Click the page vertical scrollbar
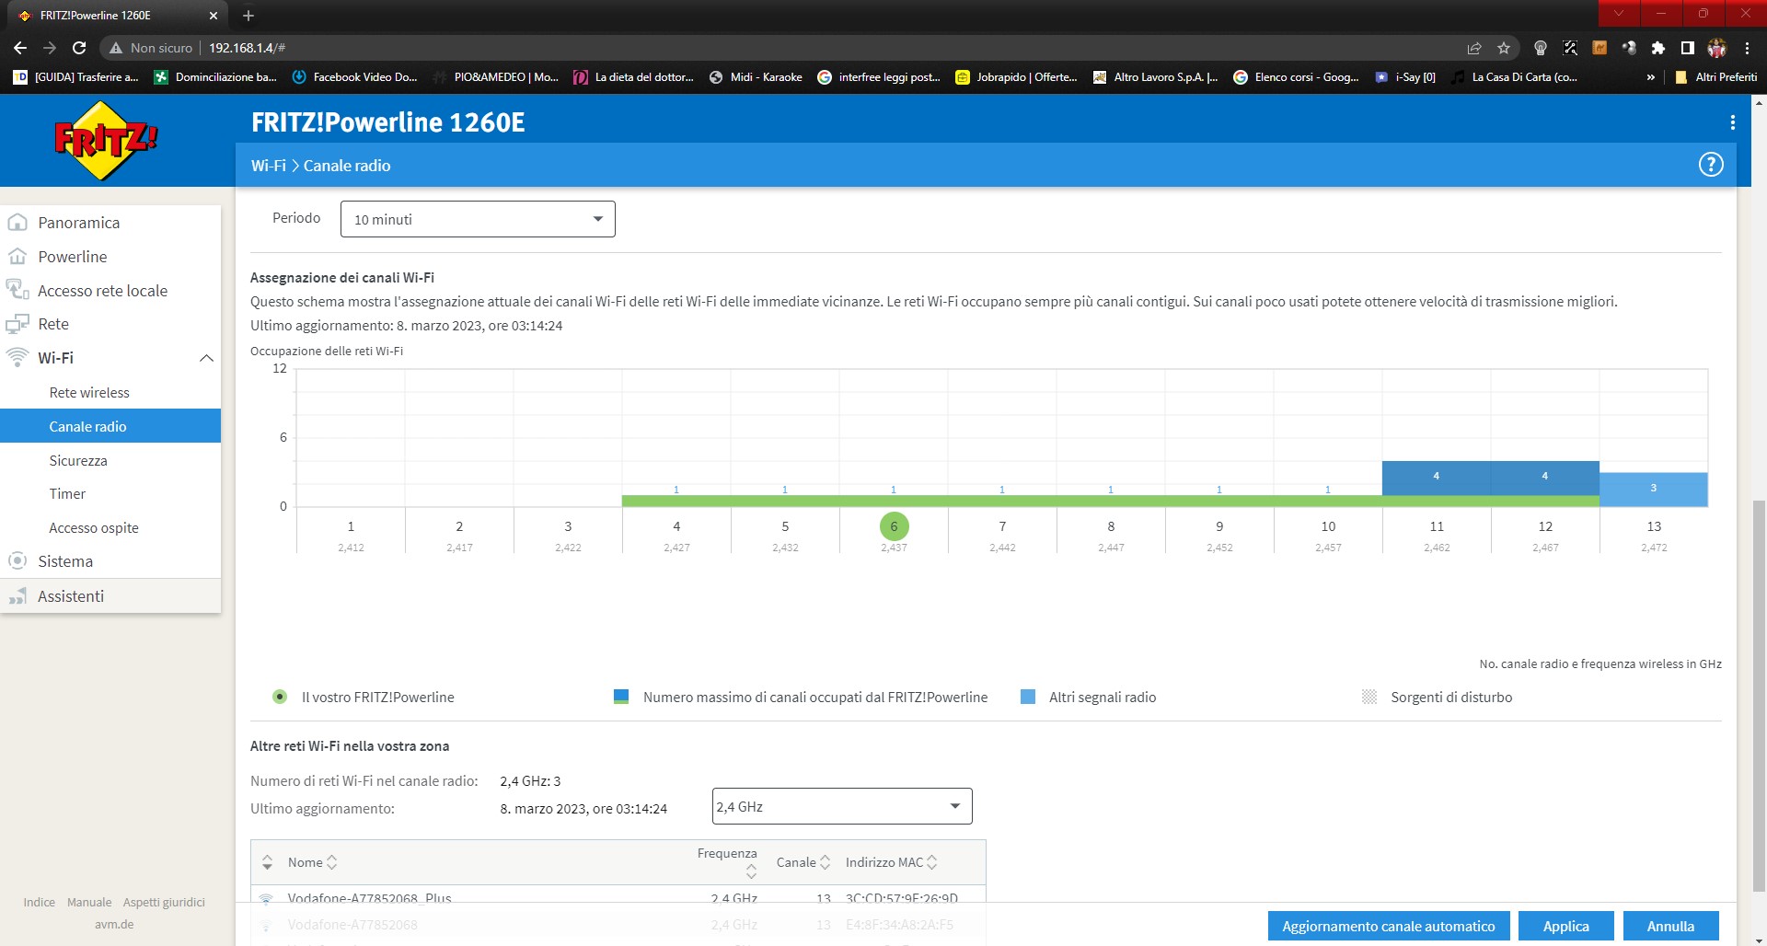The height and width of the screenshot is (946, 1767). [x=1759, y=697]
